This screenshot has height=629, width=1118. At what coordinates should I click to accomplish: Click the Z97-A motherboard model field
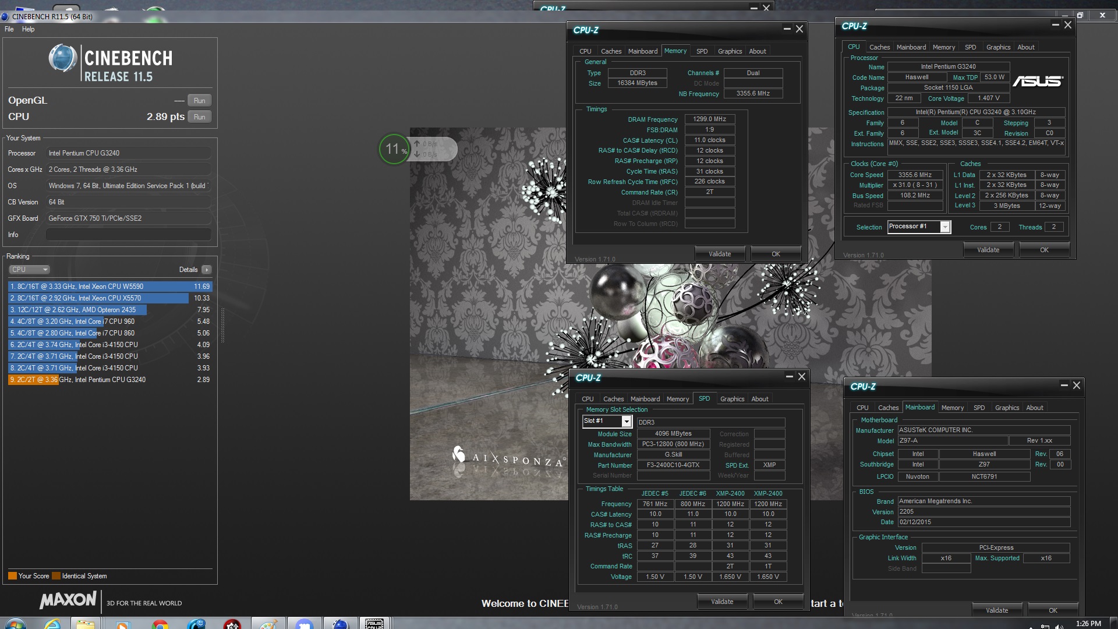[x=952, y=440]
